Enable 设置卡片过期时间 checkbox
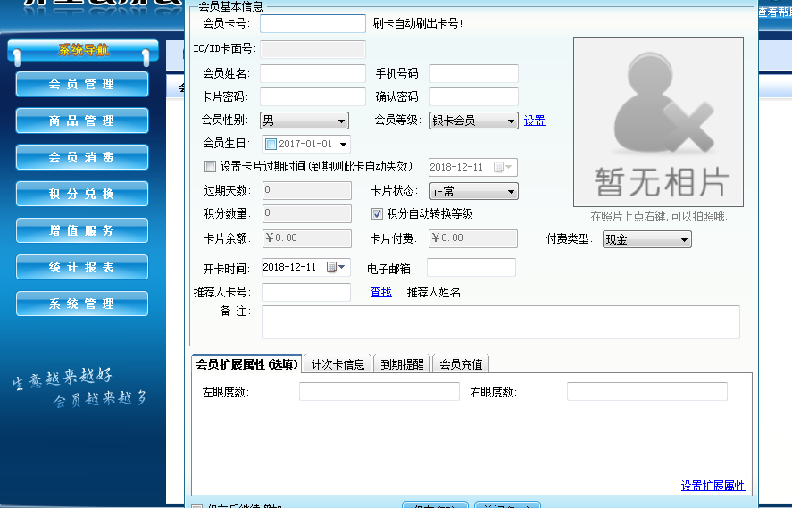792x508 pixels. coord(210,167)
